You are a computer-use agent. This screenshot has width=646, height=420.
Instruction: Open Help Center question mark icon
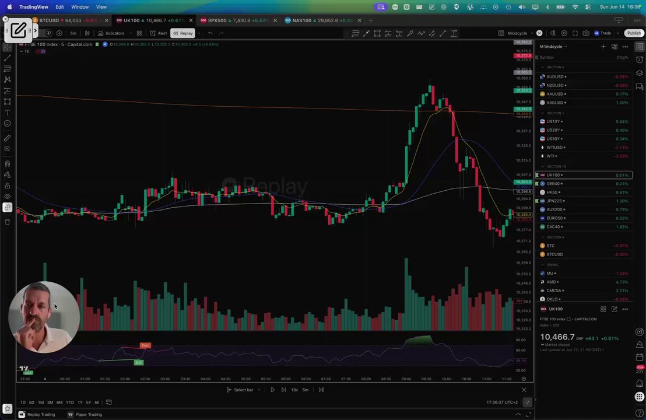click(640, 413)
